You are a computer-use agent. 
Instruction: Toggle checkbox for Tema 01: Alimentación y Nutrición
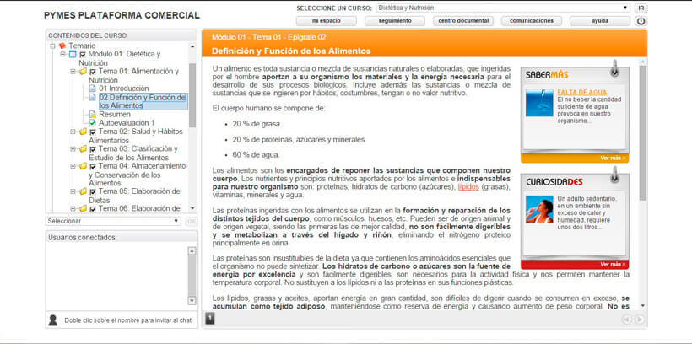click(x=93, y=72)
